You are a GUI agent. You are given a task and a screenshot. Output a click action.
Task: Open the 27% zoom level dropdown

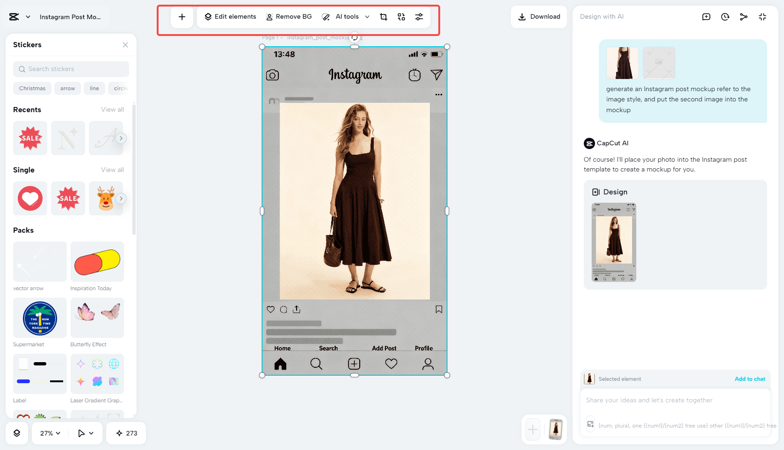(x=49, y=433)
